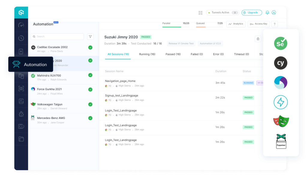Open the clock history icon in sidebar
Screen dimensions: 307x177
[x=21, y=38]
